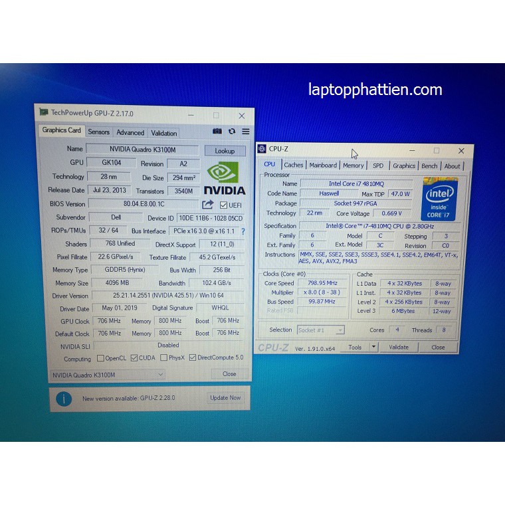Click the Validate button in CPU-Z

click(x=399, y=347)
